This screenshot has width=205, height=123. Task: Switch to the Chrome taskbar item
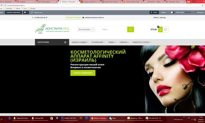99,118
